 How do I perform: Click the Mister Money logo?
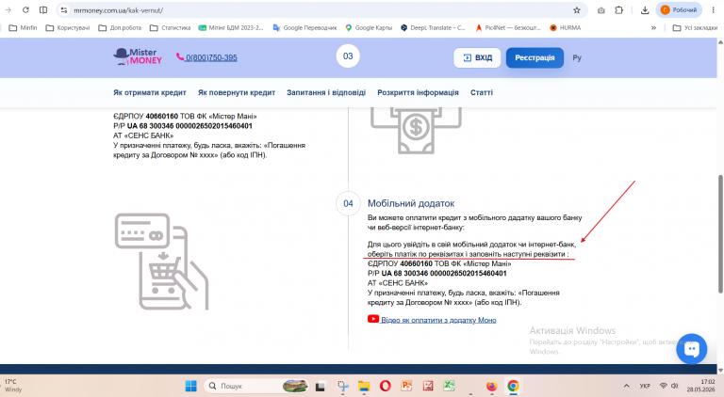click(138, 56)
